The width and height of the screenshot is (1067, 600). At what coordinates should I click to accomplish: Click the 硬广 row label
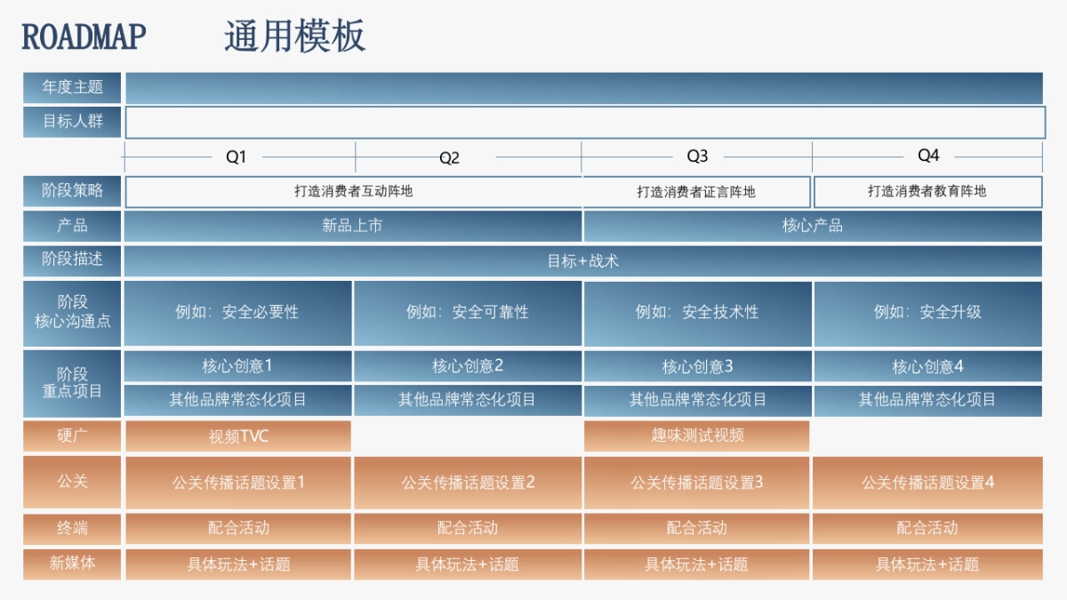pyautogui.click(x=72, y=436)
